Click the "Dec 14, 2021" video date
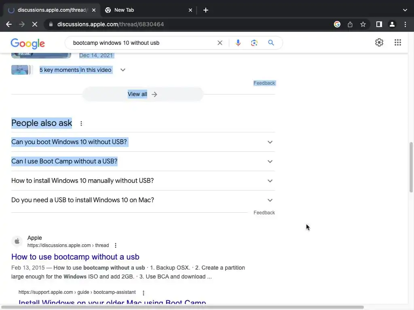 point(96,55)
